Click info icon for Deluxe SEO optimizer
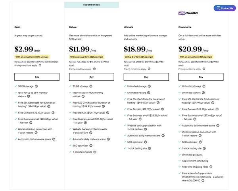This screenshot has height=191, width=238. (x=91, y=146)
